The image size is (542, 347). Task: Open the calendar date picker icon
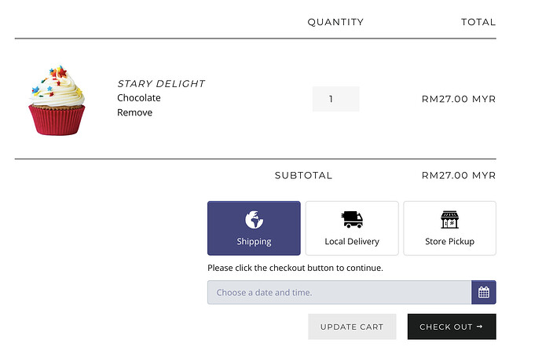[x=484, y=293]
